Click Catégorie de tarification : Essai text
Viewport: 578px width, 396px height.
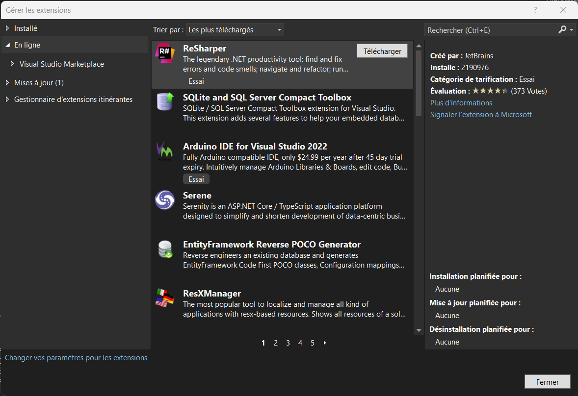coord(482,79)
